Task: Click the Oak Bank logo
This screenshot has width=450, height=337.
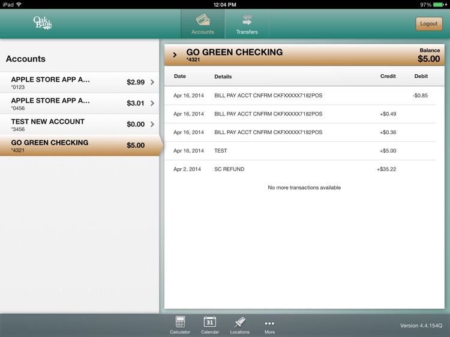Action: tap(43, 23)
